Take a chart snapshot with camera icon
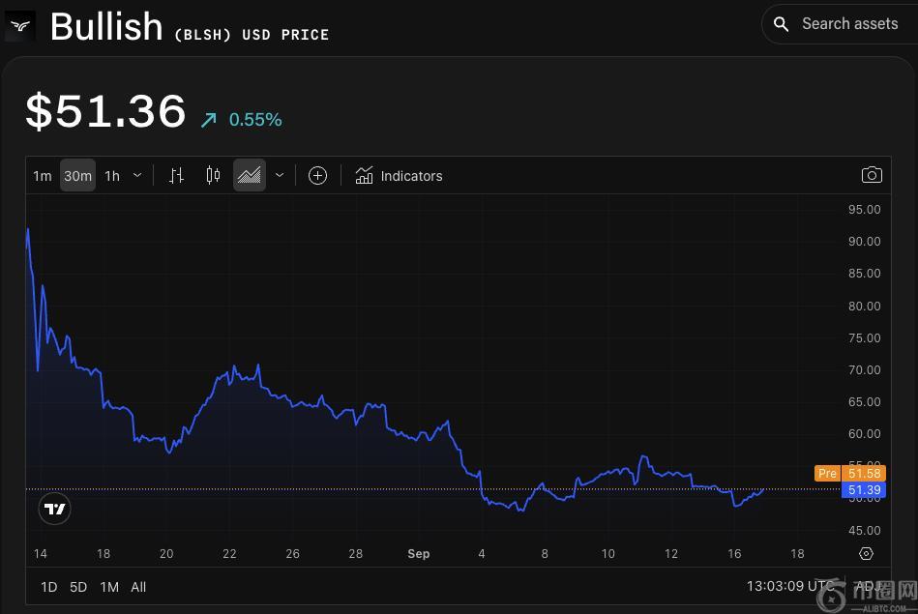The image size is (918, 614). click(x=872, y=175)
